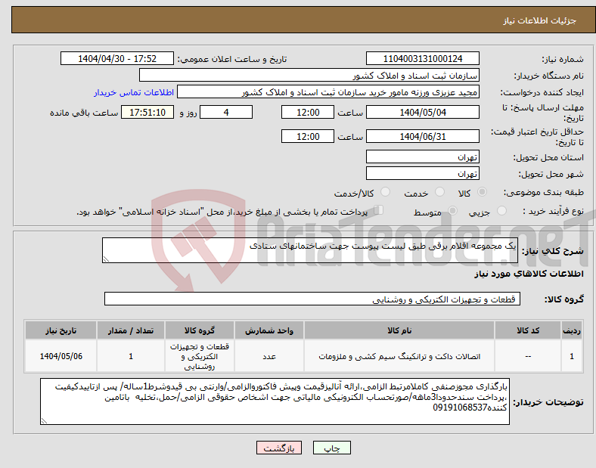596x468 pixels.
Task: Click the item name cell اتصالات داکت و ترانکینگ
Action: tap(399, 356)
